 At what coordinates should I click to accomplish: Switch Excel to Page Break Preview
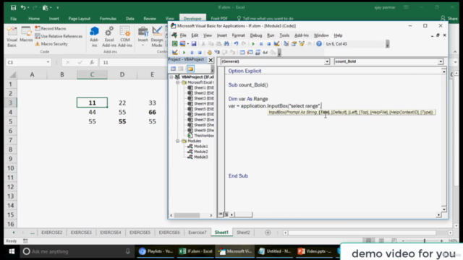coord(394,240)
